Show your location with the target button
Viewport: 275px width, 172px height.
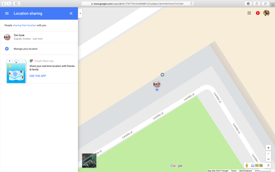click(x=268, y=148)
